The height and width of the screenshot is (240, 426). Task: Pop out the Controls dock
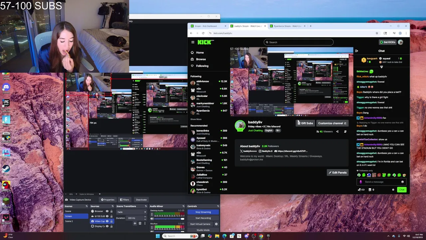click(218, 206)
